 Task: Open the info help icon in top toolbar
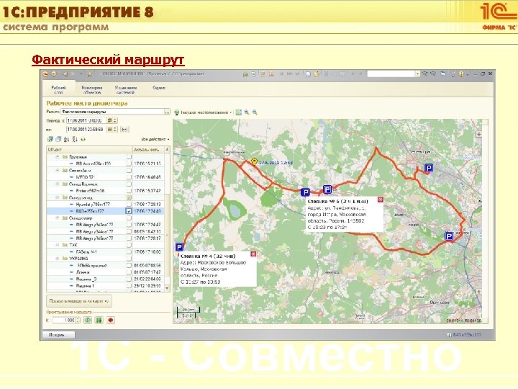tap(461, 74)
